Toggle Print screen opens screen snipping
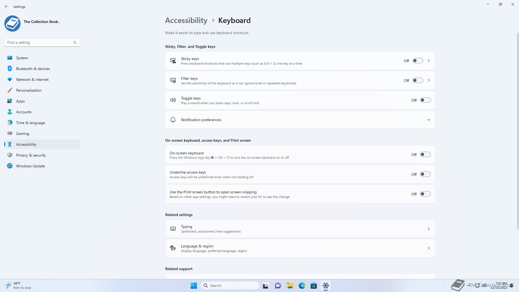The image size is (519, 292). pos(425,194)
